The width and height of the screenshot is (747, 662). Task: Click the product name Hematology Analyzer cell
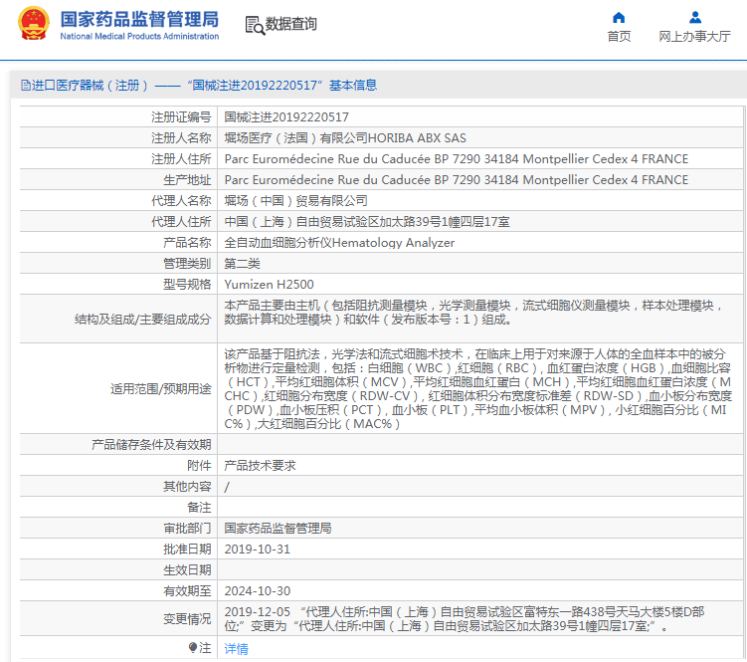click(339, 242)
